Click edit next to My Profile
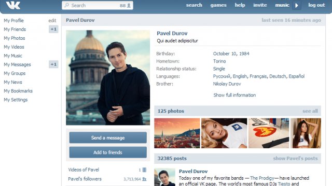 click(52, 21)
